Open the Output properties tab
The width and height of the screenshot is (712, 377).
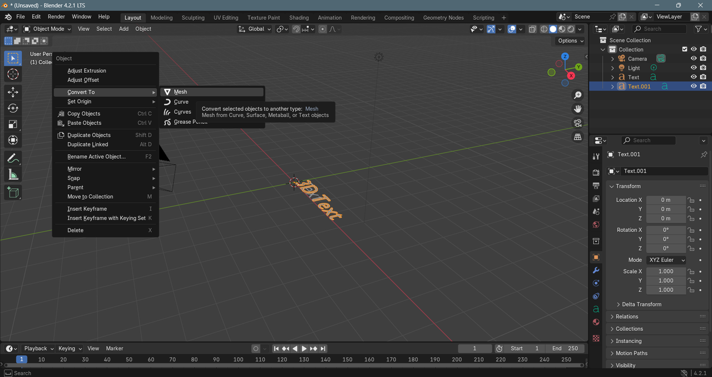(596, 185)
